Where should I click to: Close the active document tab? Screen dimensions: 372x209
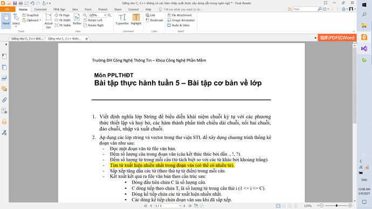(87, 39)
